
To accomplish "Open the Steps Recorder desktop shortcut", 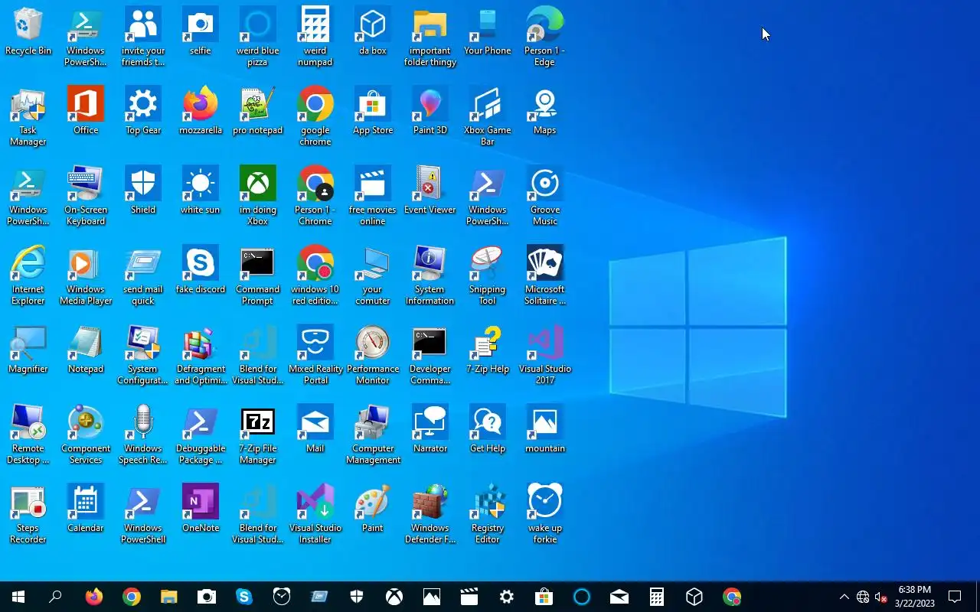I will coord(28,514).
